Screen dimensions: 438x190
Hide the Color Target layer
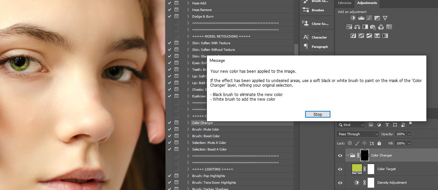click(x=340, y=169)
